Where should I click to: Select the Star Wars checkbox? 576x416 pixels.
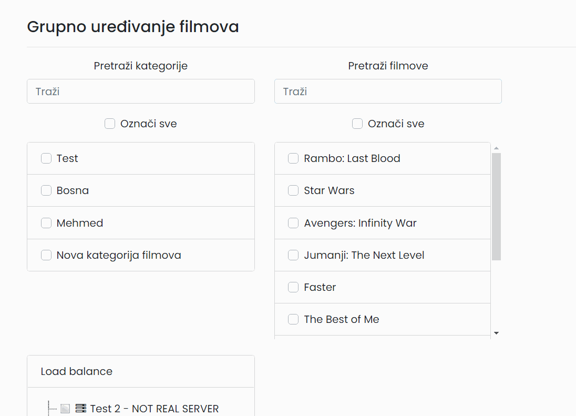point(293,190)
